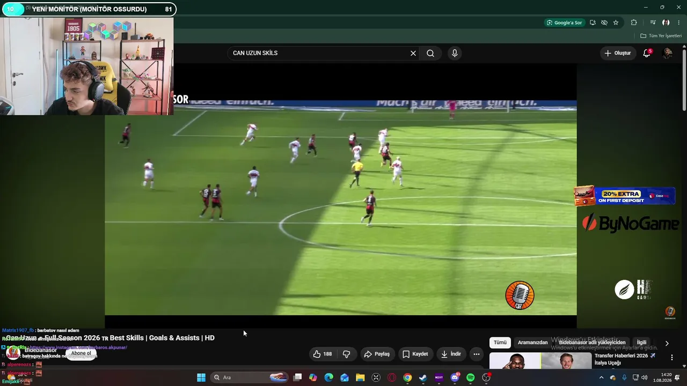This screenshot has height=386, width=687.
Task: Click the Kaydet save button
Action: point(415,354)
